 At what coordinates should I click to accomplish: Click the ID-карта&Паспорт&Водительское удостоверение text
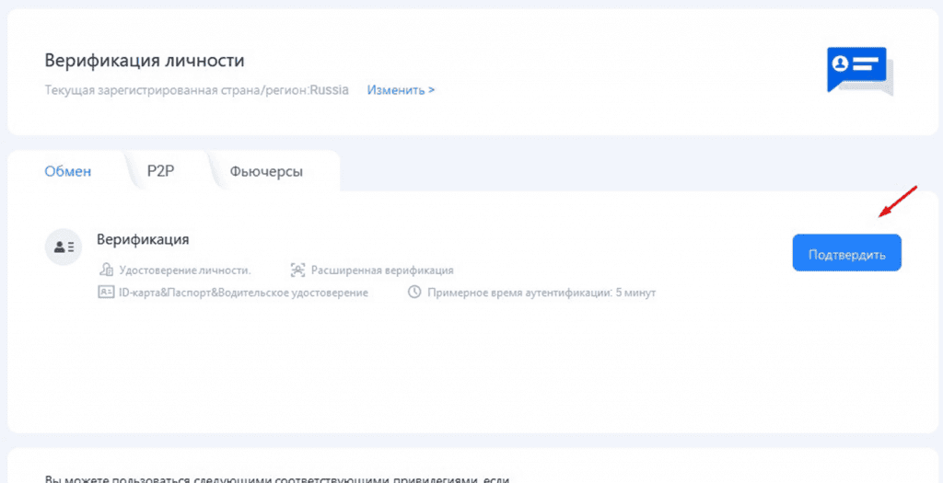[243, 293]
